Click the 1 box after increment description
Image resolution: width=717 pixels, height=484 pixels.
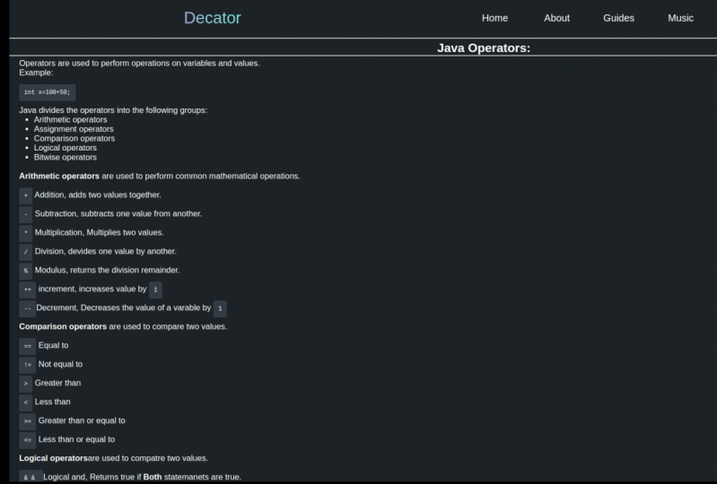[155, 290]
